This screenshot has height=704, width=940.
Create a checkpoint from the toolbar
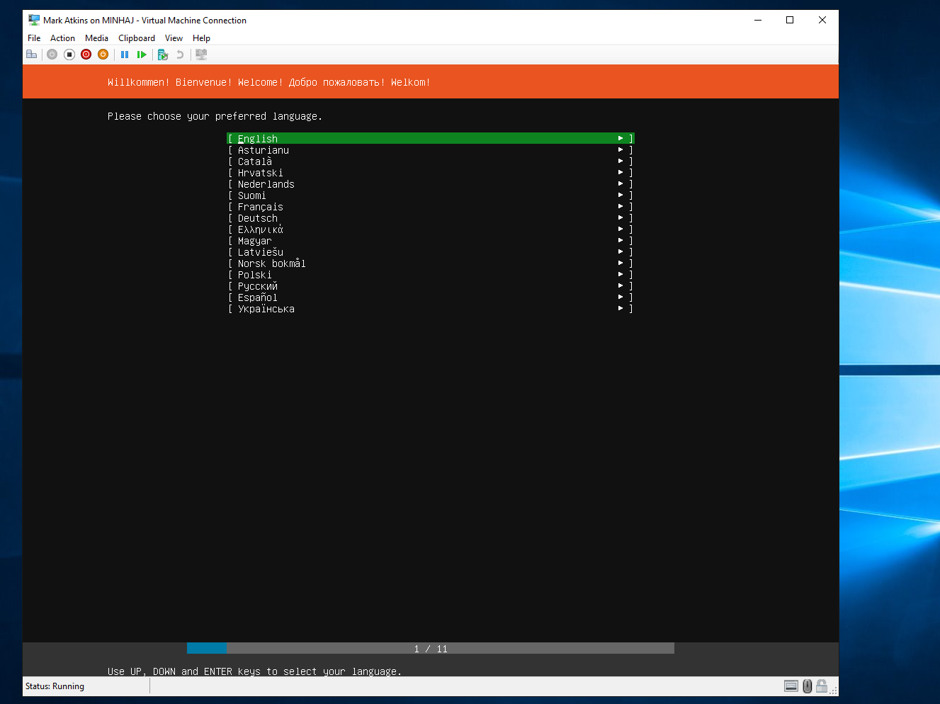pyautogui.click(x=163, y=55)
